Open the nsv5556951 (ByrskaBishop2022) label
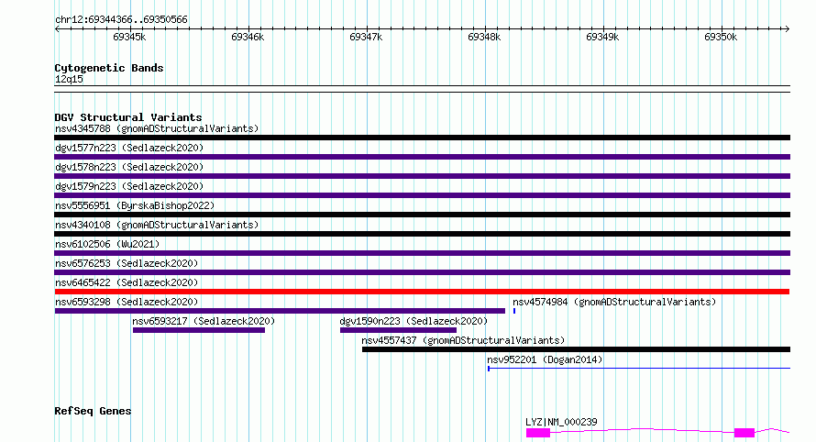The image size is (816, 442). [x=135, y=205]
